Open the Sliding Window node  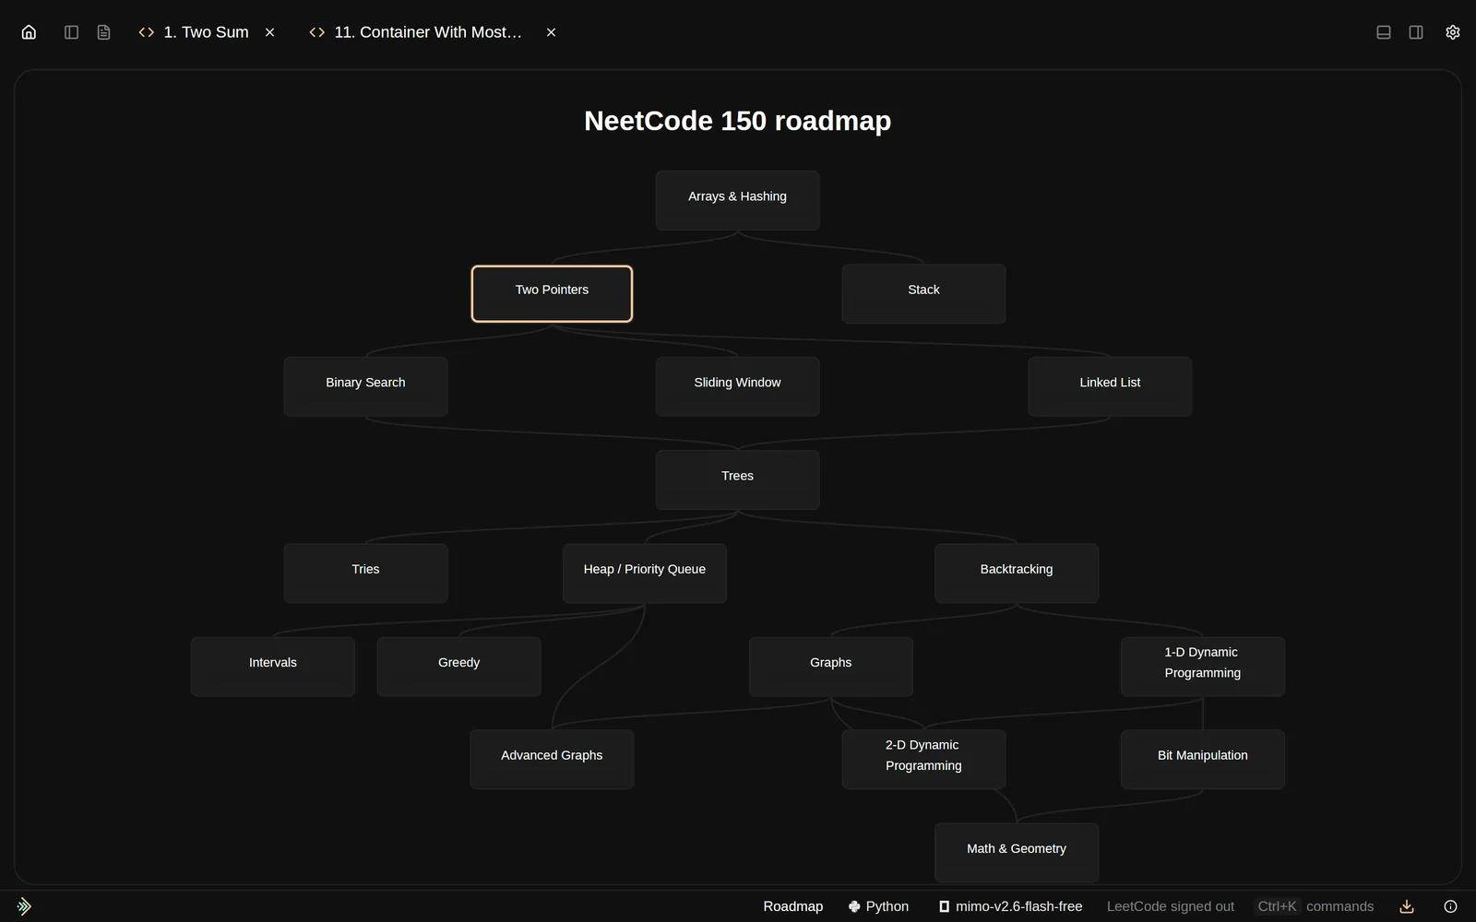[x=737, y=386]
